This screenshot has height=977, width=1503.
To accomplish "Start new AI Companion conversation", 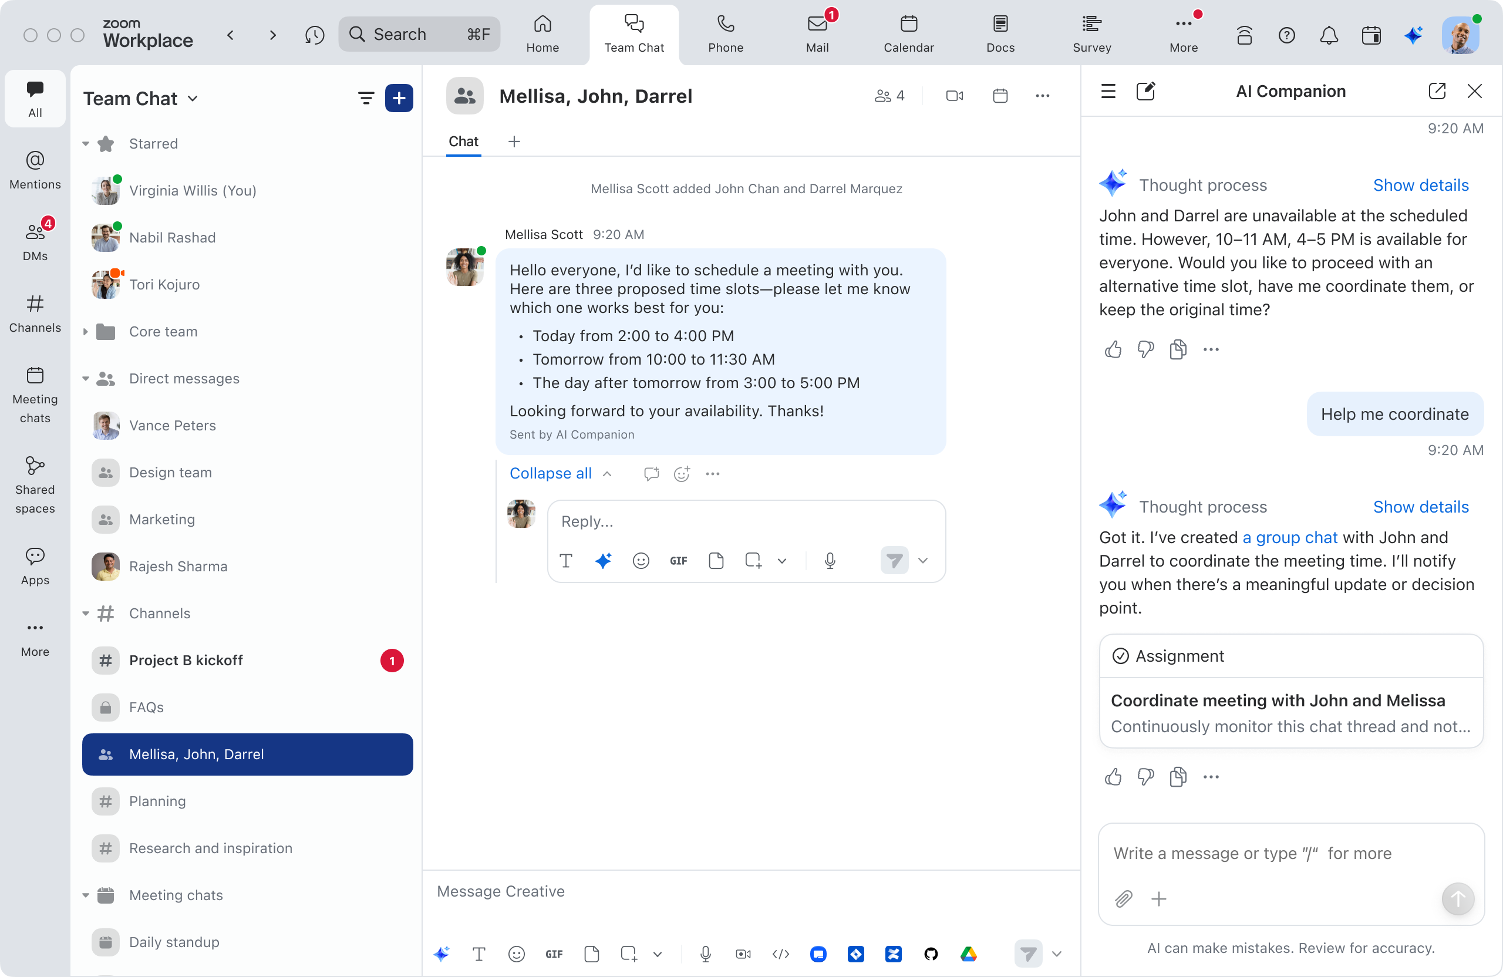I will [1145, 92].
